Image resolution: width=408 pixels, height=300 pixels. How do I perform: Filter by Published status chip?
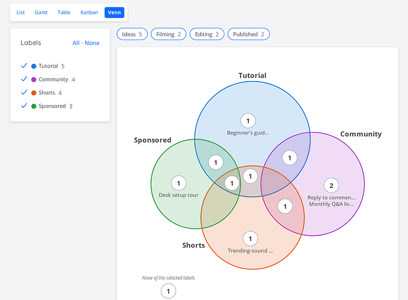(x=248, y=34)
